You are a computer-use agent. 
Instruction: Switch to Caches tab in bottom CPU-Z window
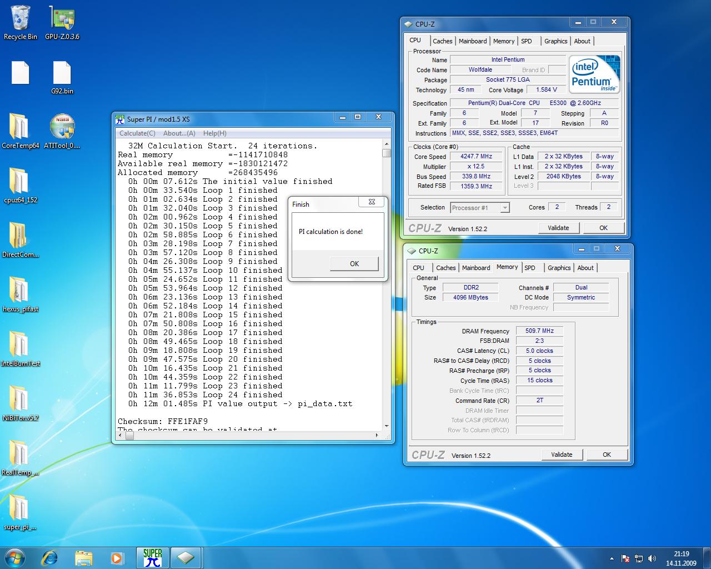446,268
